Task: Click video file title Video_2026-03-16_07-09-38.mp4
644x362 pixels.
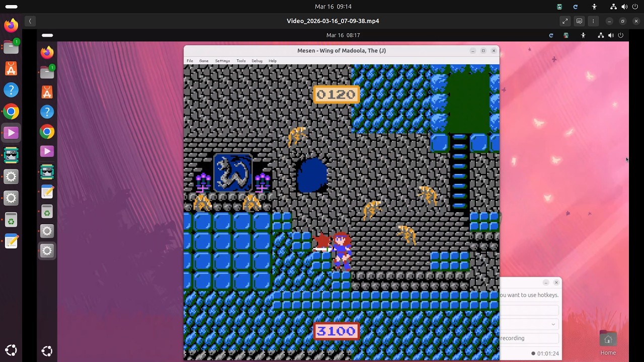Action: [x=333, y=21]
